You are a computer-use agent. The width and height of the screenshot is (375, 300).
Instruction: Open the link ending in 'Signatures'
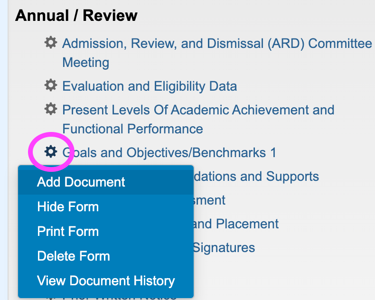[x=224, y=248]
